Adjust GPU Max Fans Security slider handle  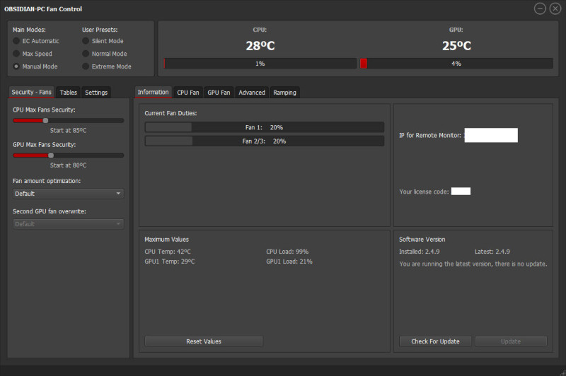pyautogui.click(x=51, y=155)
